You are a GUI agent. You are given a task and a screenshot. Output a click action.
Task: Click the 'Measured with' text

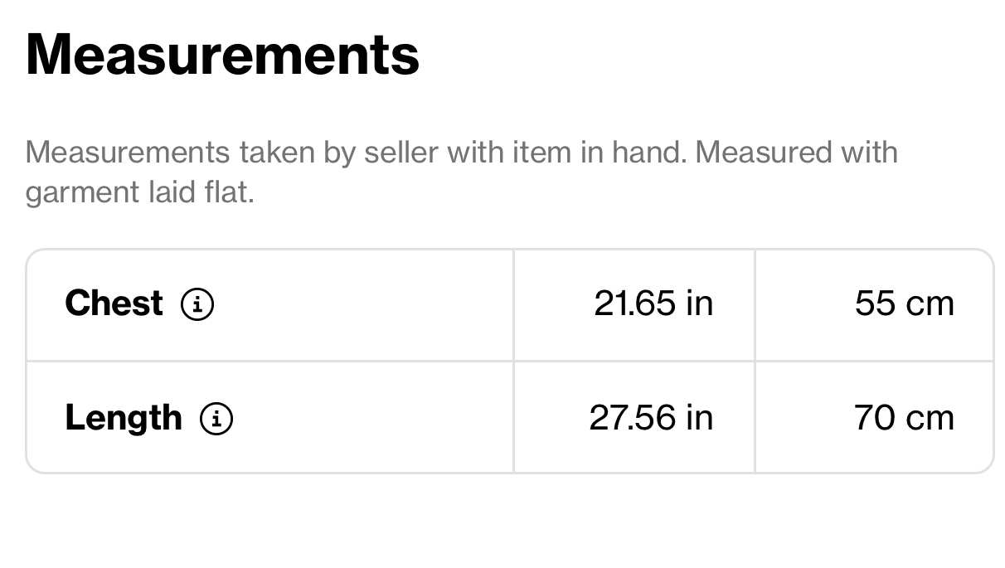(797, 153)
